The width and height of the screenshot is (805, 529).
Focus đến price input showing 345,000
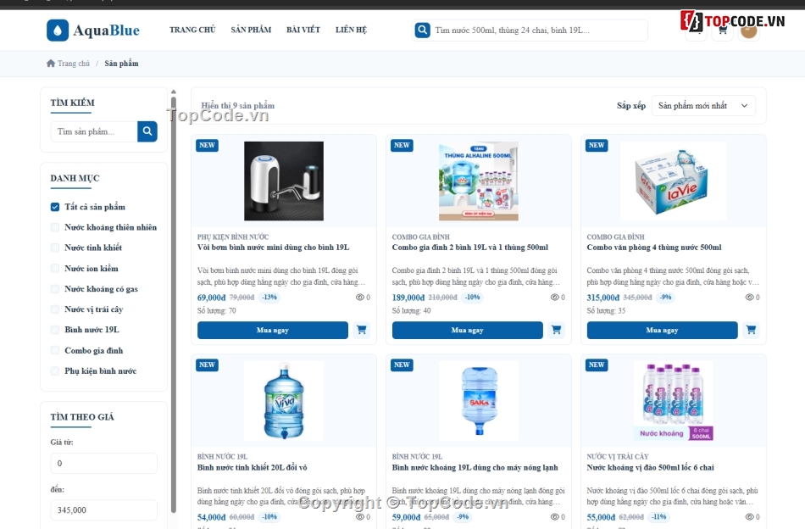(x=103, y=510)
